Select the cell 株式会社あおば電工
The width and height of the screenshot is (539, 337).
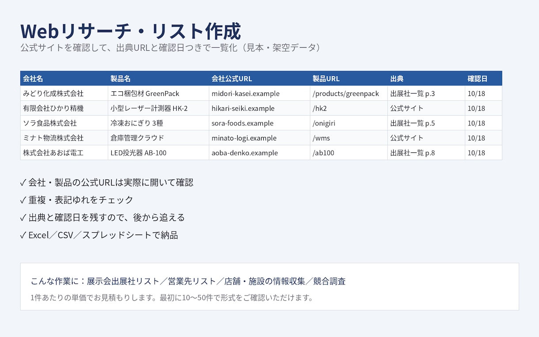(64, 153)
